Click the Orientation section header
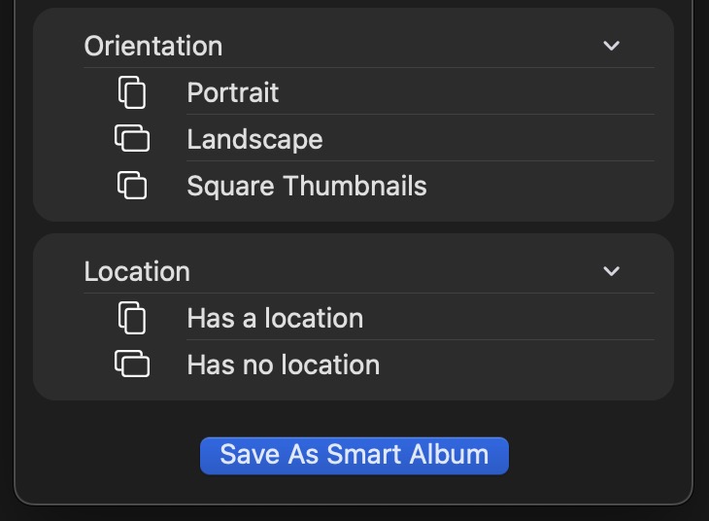The image size is (709, 521). [153, 46]
